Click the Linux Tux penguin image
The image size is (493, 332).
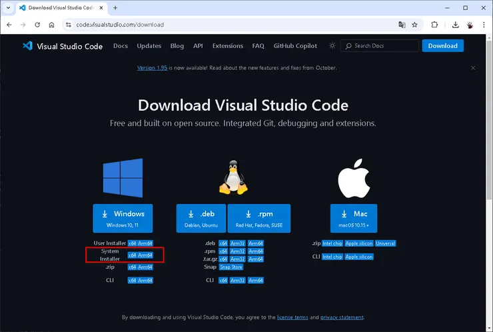233,177
